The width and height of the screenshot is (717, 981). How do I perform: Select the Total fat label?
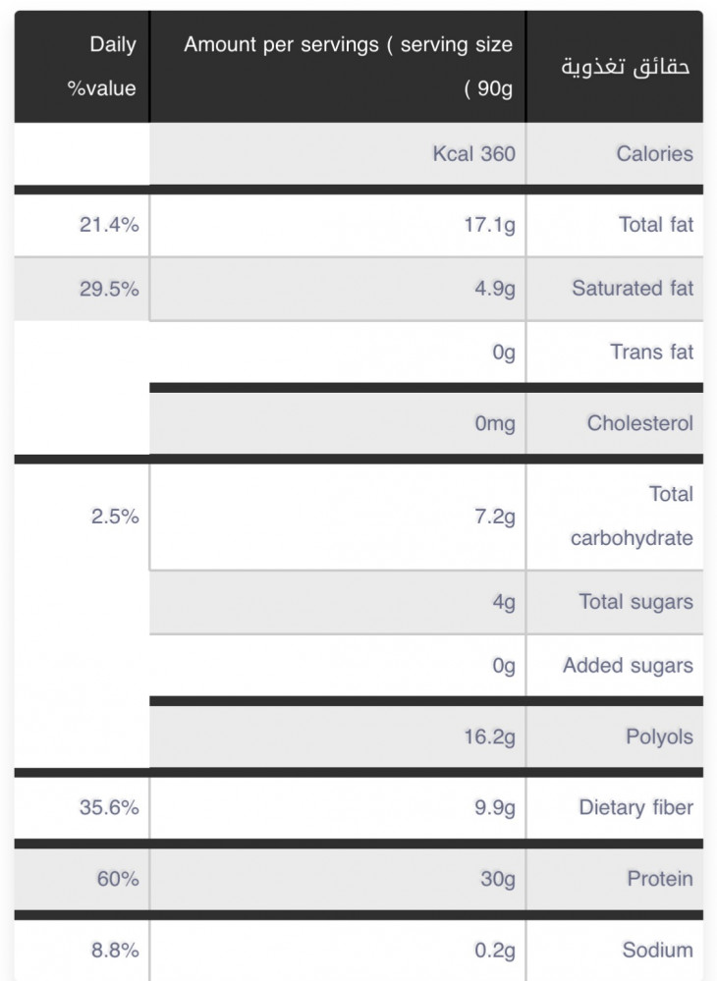click(655, 225)
